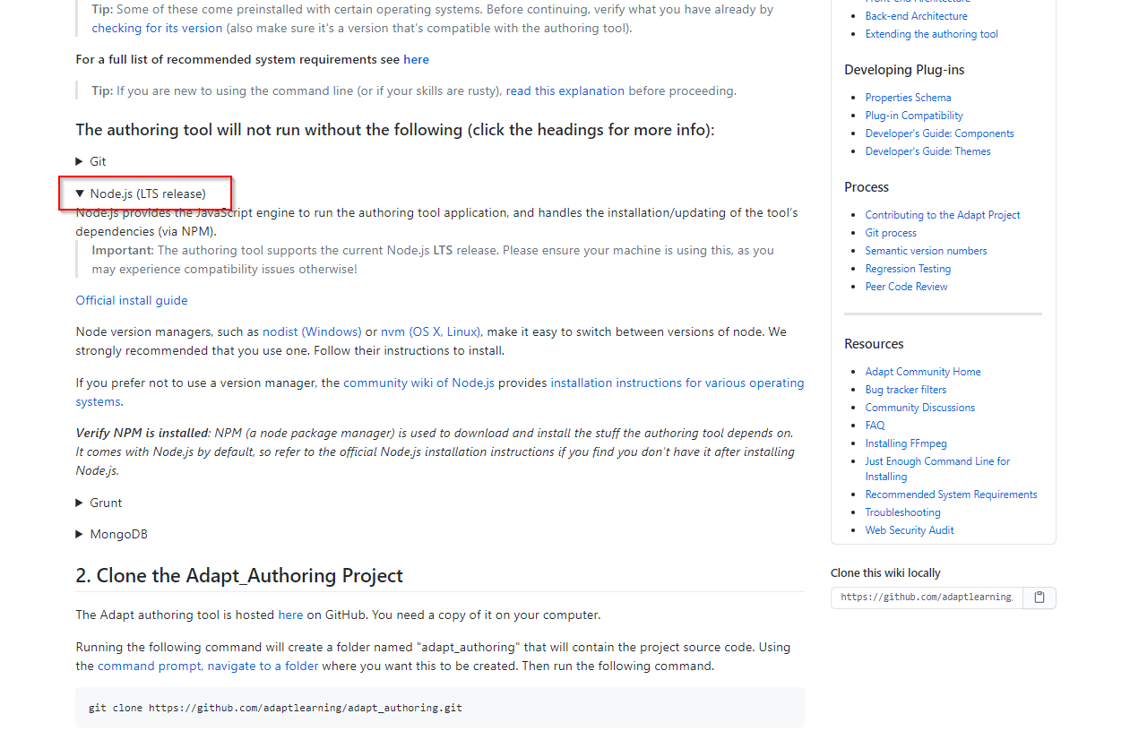Open Troubleshooting sidebar link
1130x731 pixels.
point(902,512)
